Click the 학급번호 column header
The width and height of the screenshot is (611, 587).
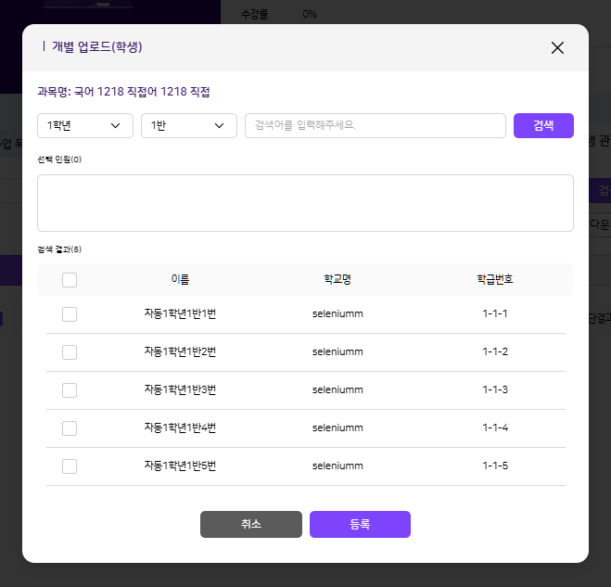coord(495,279)
